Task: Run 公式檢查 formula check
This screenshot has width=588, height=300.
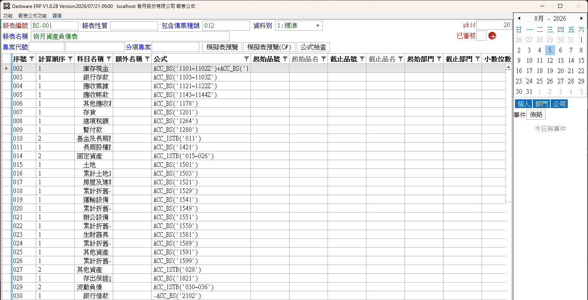Action: [313, 47]
